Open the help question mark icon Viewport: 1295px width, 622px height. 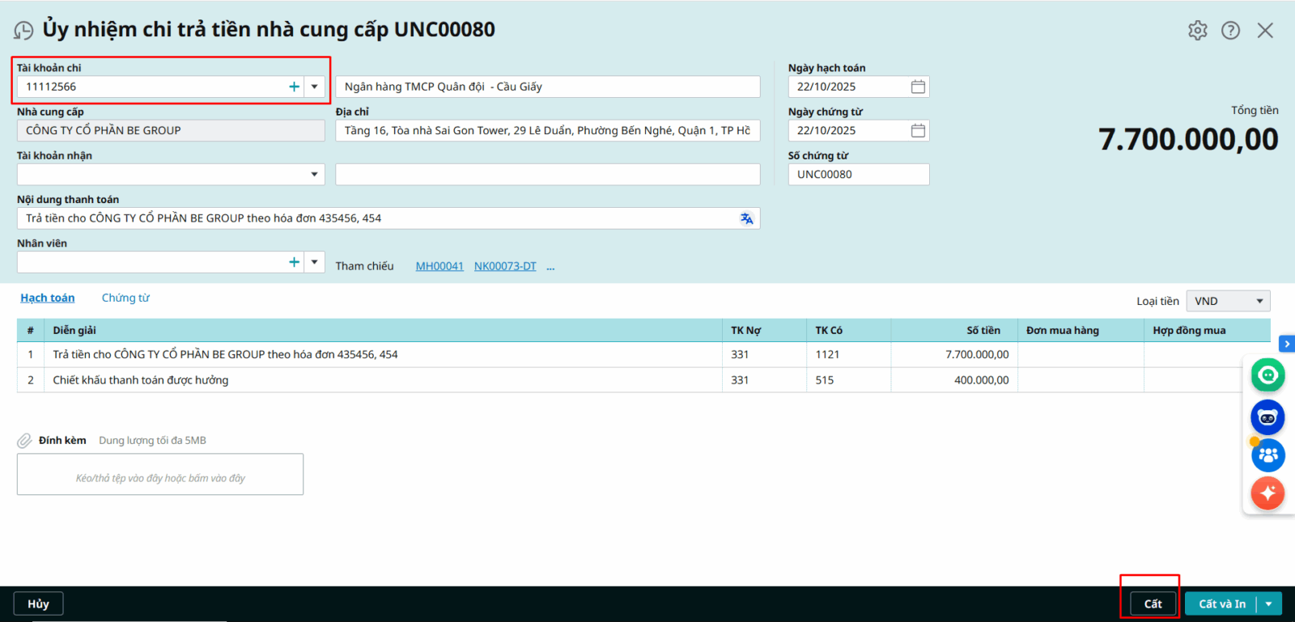point(1230,31)
